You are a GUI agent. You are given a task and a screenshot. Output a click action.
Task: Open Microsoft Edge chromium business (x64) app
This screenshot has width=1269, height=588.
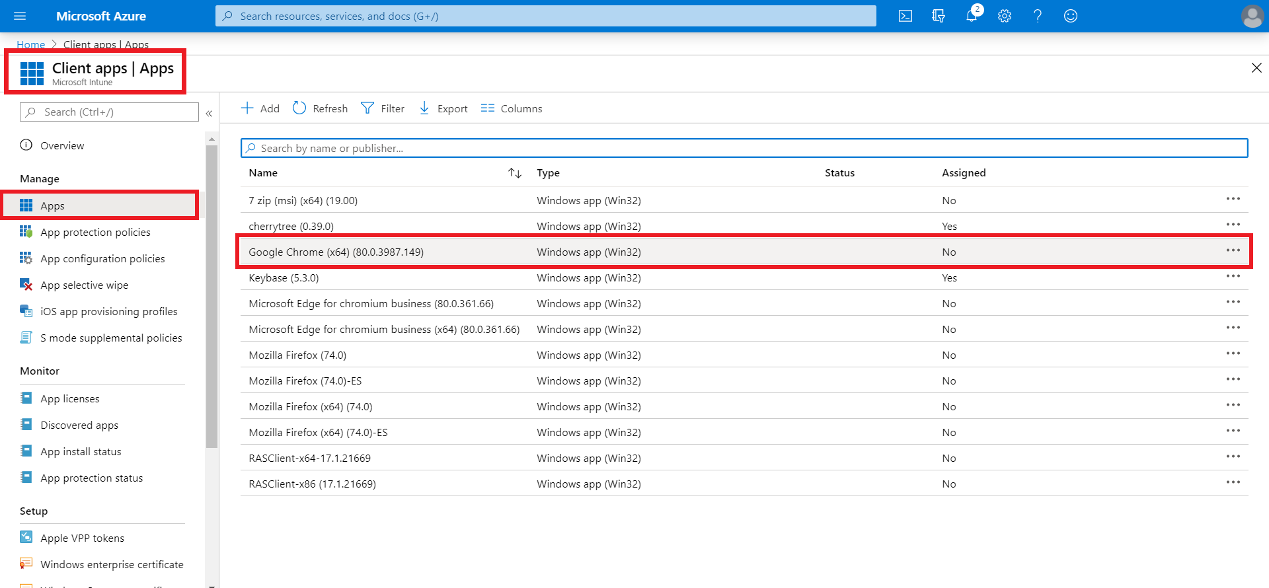[x=384, y=329]
